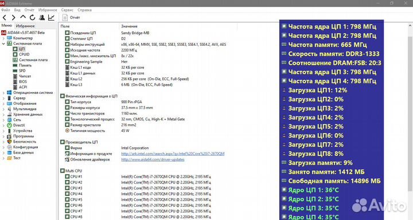Select the Типичная мощность row
Image resolution: width=413 pixels, height=220 pixels.
click(97, 131)
